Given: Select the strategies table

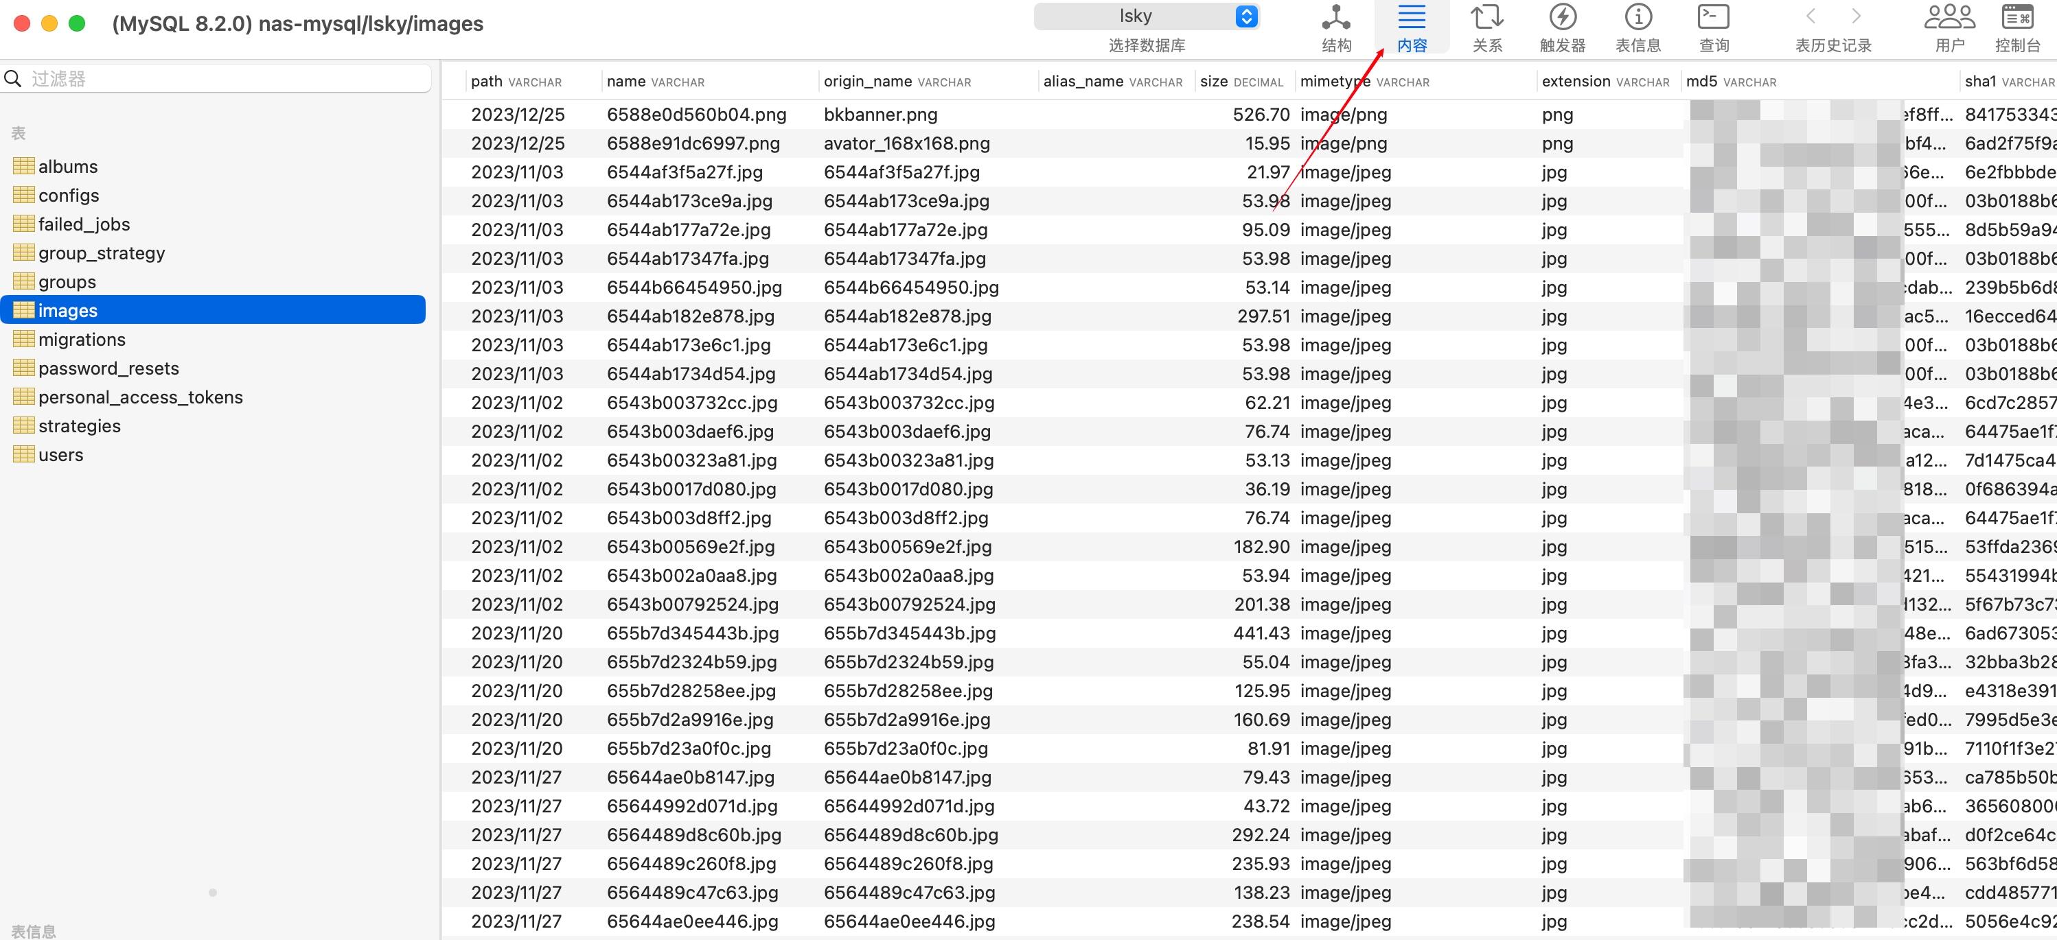Looking at the screenshot, I should click(x=79, y=426).
